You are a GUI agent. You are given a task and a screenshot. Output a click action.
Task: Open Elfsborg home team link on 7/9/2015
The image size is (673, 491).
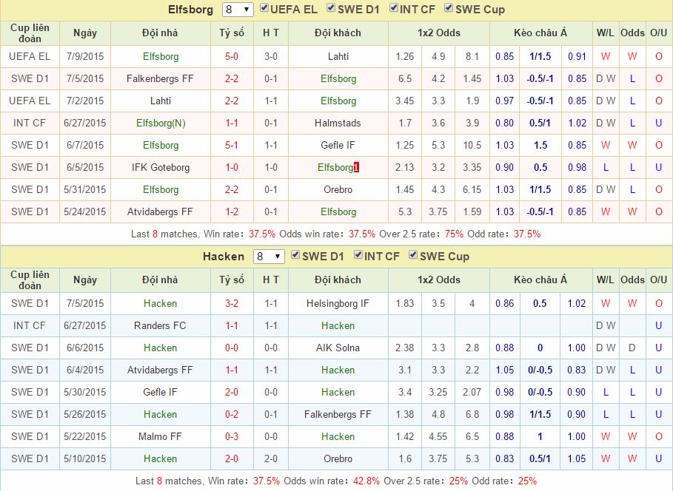pyautogui.click(x=161, y=57)
